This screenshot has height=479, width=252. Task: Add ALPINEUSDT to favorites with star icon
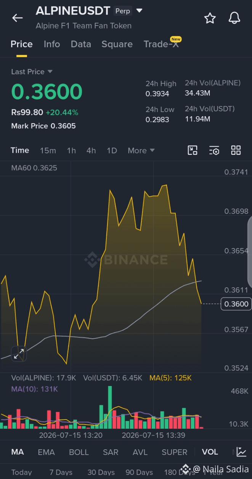[210, 18]
